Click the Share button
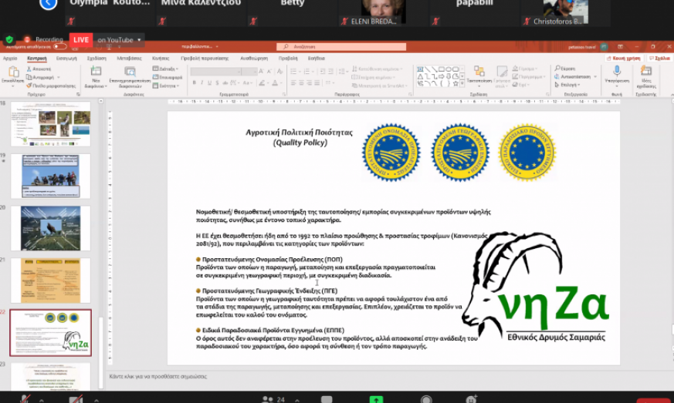674x403 pixels. (624, 58)
